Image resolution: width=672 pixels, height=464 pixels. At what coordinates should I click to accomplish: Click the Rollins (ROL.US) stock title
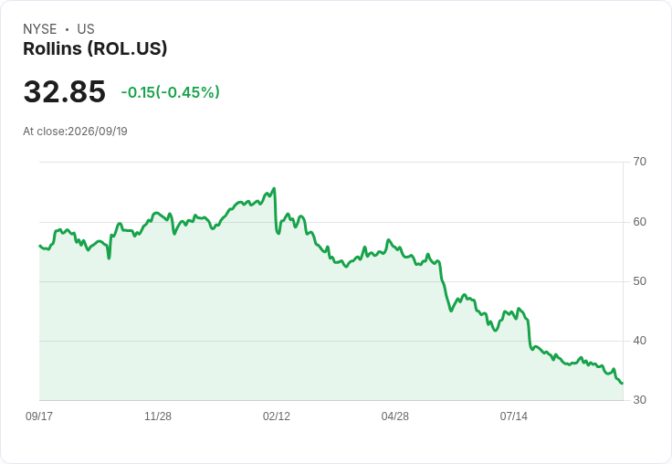click(95, 48)
